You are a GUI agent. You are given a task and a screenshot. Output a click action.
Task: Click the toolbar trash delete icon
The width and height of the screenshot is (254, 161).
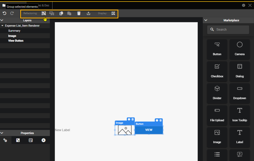click(79, 13)
